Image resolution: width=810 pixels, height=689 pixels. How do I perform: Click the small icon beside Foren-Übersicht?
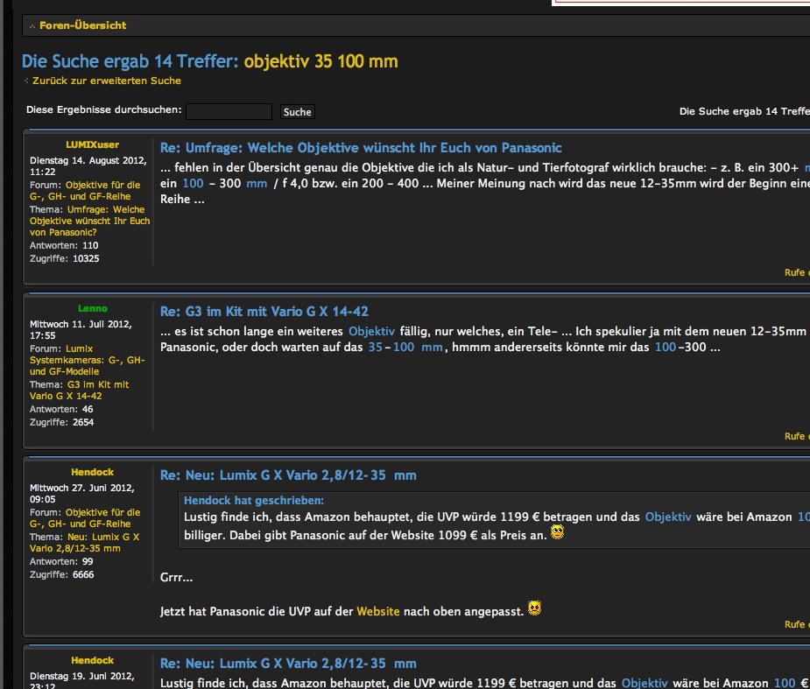32,26
